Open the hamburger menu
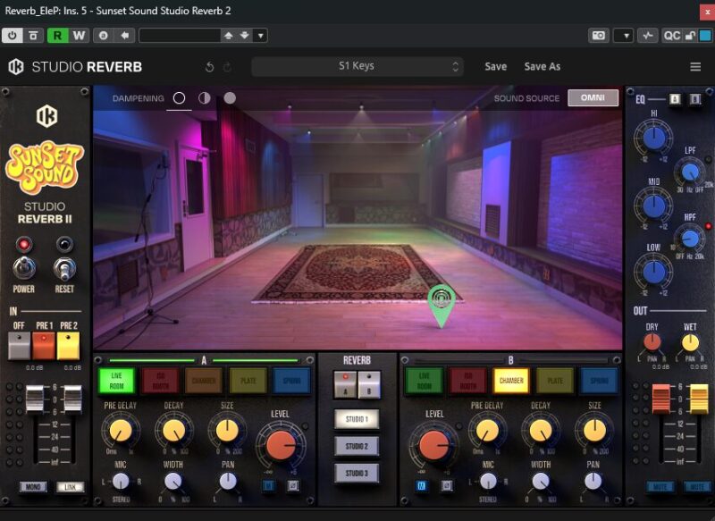Viewport: 715px width, 521px height. [x=695, y=67]
